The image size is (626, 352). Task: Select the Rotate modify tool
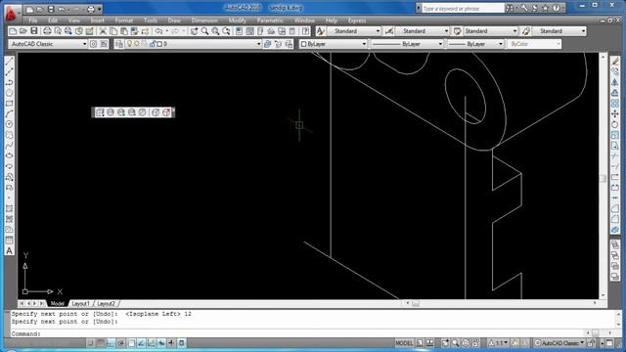(x=615, y=124)
